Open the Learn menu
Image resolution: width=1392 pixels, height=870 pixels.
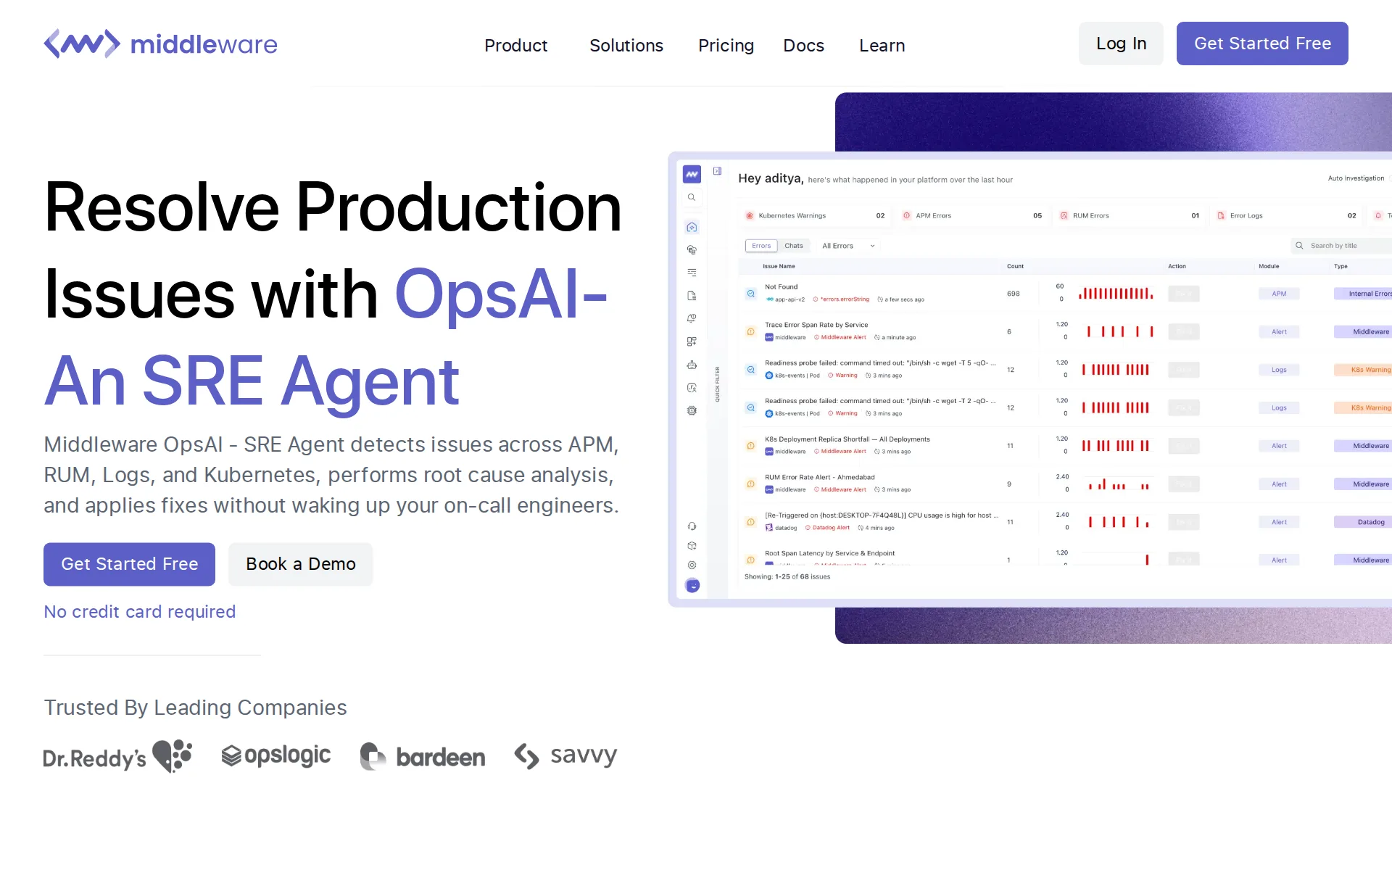882,45
